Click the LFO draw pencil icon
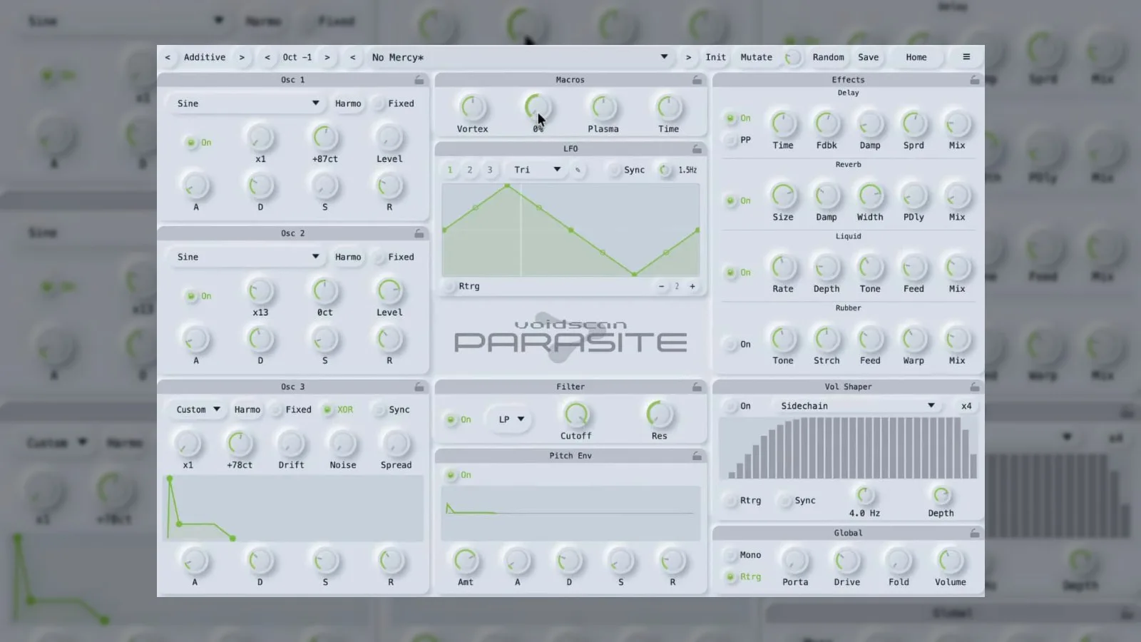1141x642 pixels. [x=578, y=170]
